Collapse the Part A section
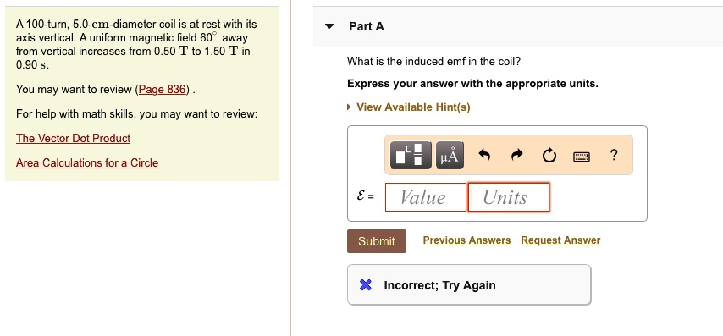 coord(329,26)
